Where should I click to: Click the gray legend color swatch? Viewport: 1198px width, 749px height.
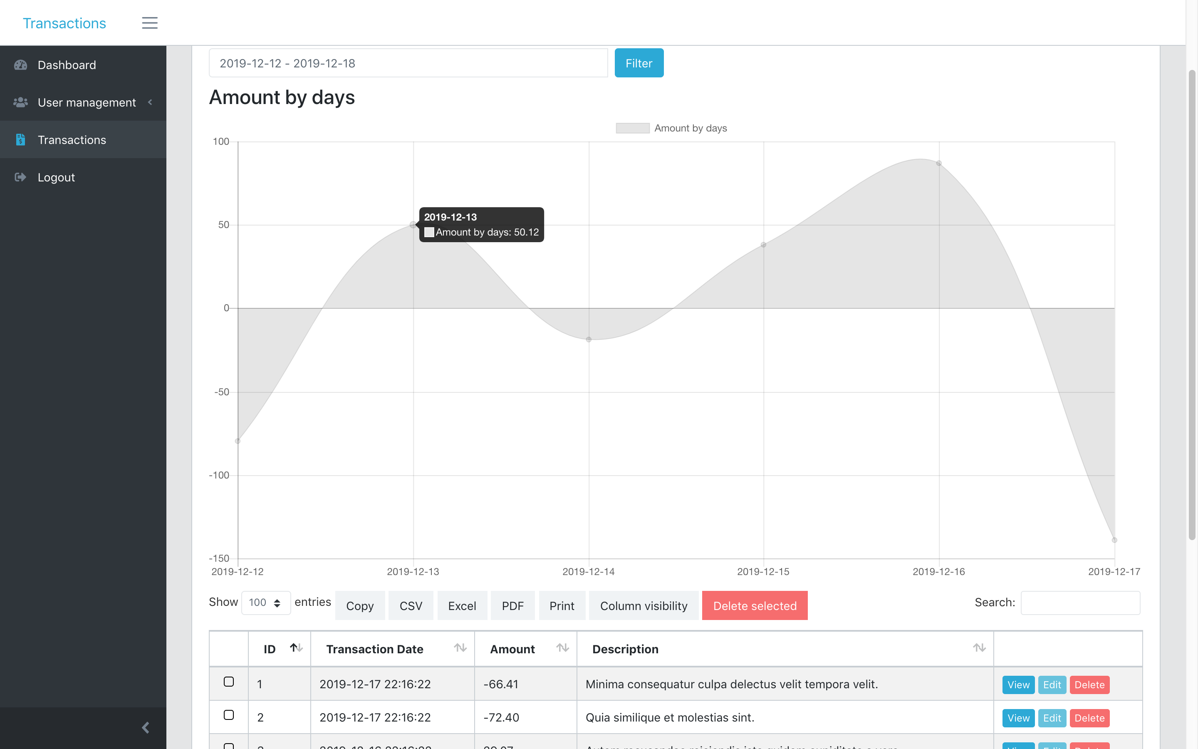[x=632, y=128]
